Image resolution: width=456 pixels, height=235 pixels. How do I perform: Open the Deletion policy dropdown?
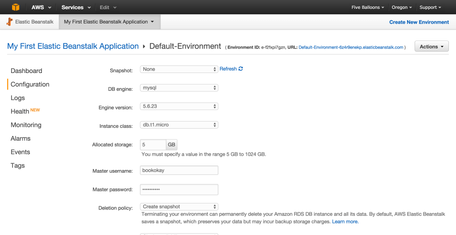179,207
